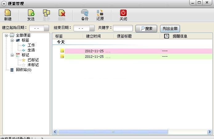Click the 关键字 keyword input field

coord(123,28)
